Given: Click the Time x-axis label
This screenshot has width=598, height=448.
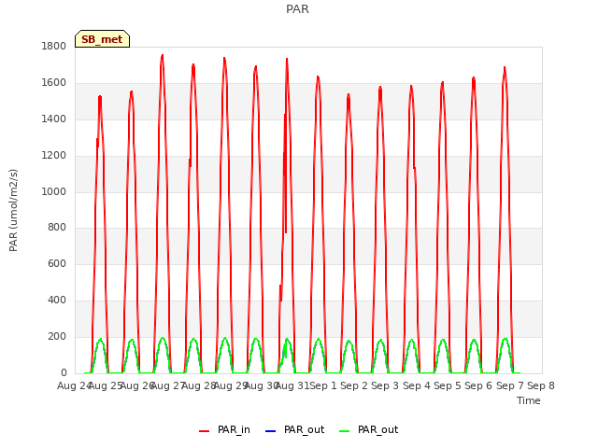Looking at the screenshot, I should tap(529, 400).
